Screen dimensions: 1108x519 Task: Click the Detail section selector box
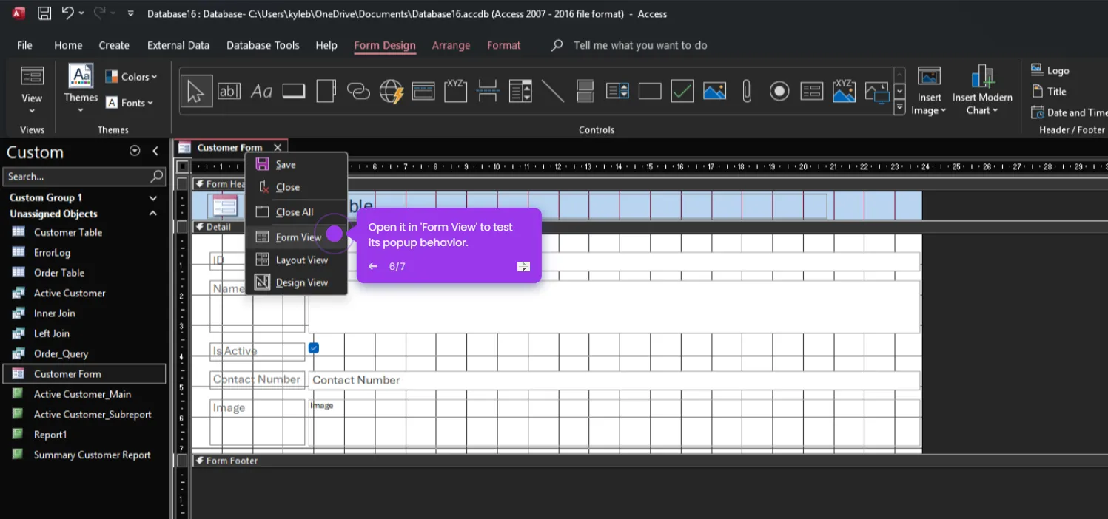click(182, 226)
